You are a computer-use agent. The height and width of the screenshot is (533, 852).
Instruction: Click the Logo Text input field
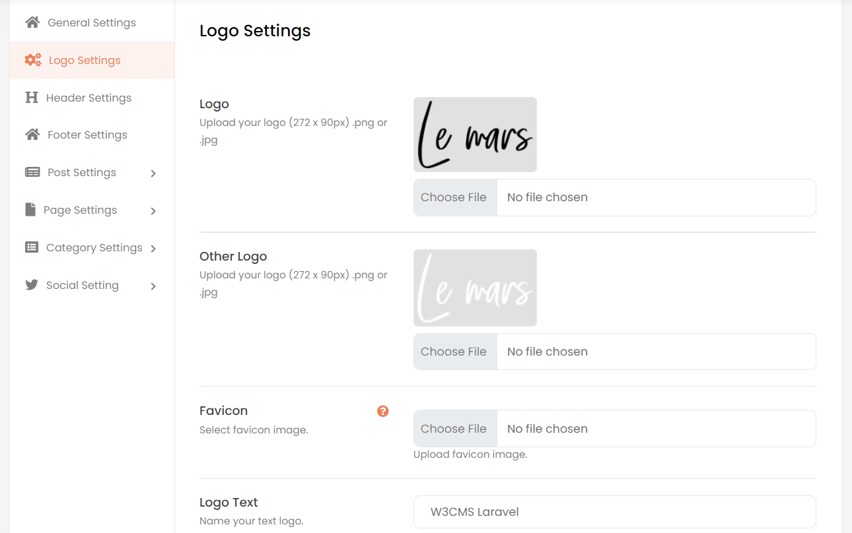pos(614,512)
